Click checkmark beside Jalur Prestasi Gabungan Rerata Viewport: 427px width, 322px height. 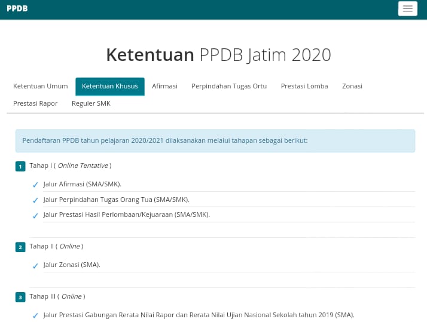pos(35,315)
